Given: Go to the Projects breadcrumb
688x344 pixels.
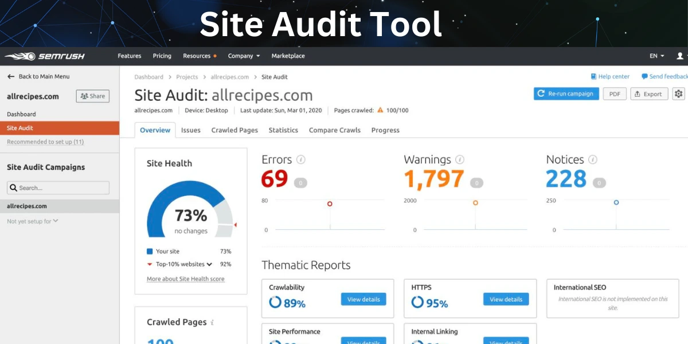Looking at the screenshot, I should (187, 77).
